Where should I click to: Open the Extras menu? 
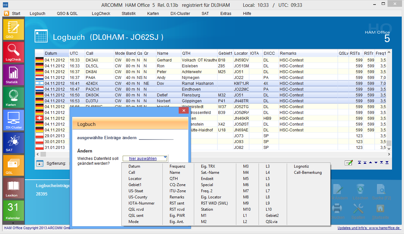(226, 14)
